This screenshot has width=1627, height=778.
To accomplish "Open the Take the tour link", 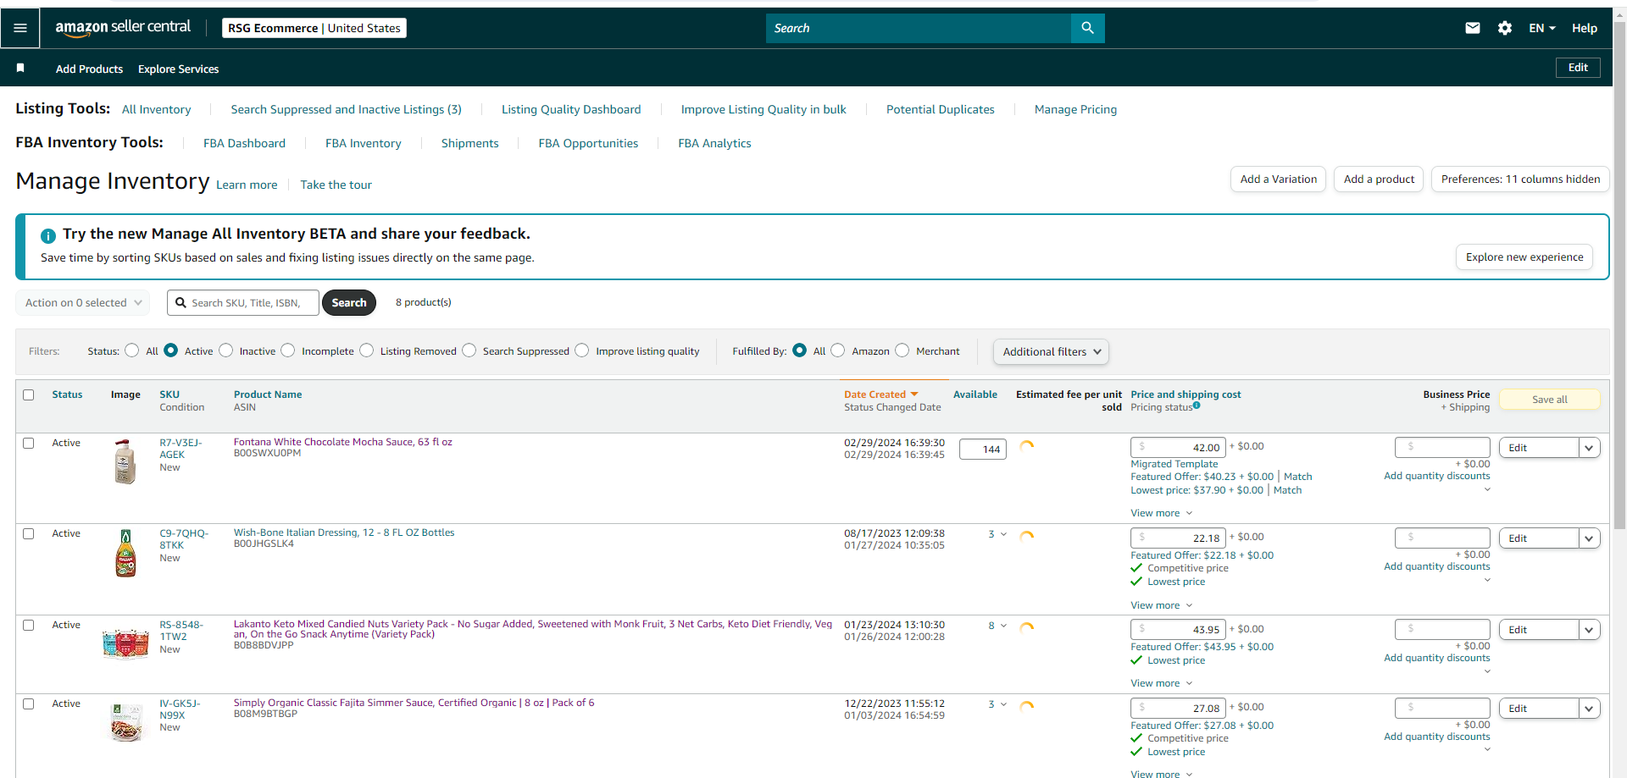I will pos(336,185).
